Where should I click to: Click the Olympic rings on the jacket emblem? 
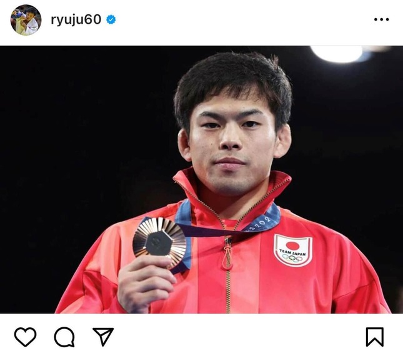coord(293,259)
